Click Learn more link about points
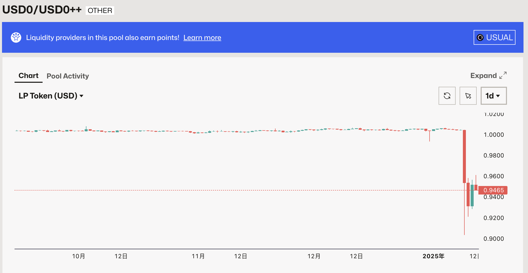528x273 pixels. 202,37
